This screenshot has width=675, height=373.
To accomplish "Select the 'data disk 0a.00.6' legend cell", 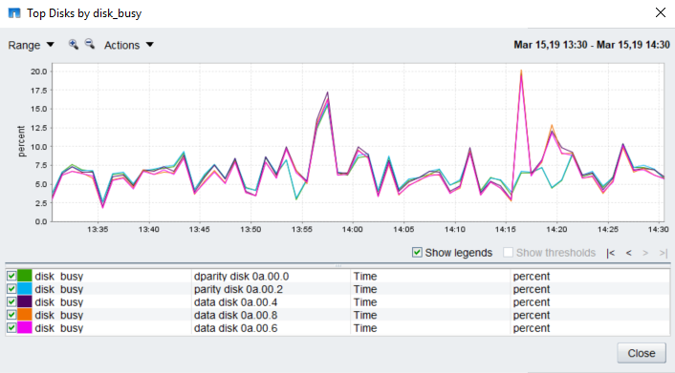I will [x=271, y=327].
